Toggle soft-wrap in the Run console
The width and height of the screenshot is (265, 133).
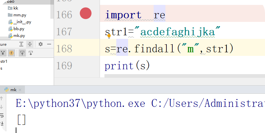[2, 115]
